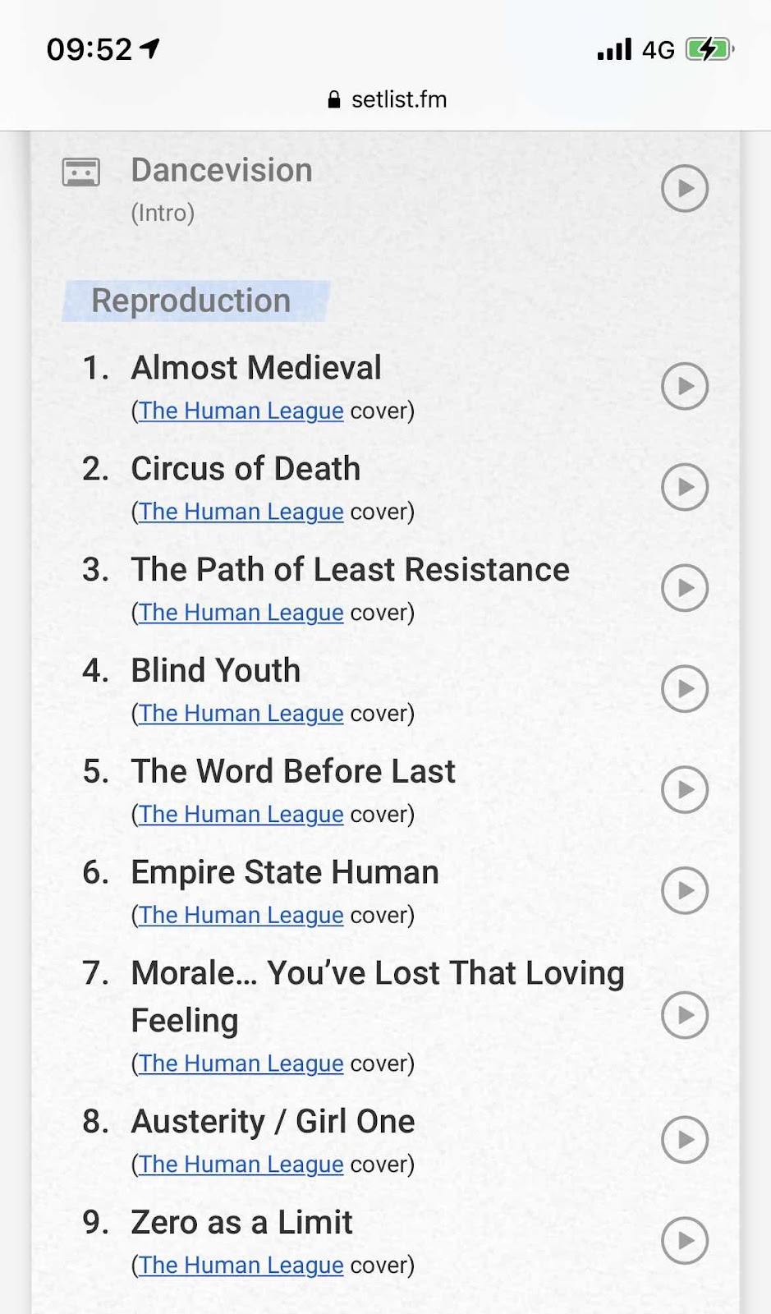
Task: Play Blind Youth track
Action: pos(685,689)
